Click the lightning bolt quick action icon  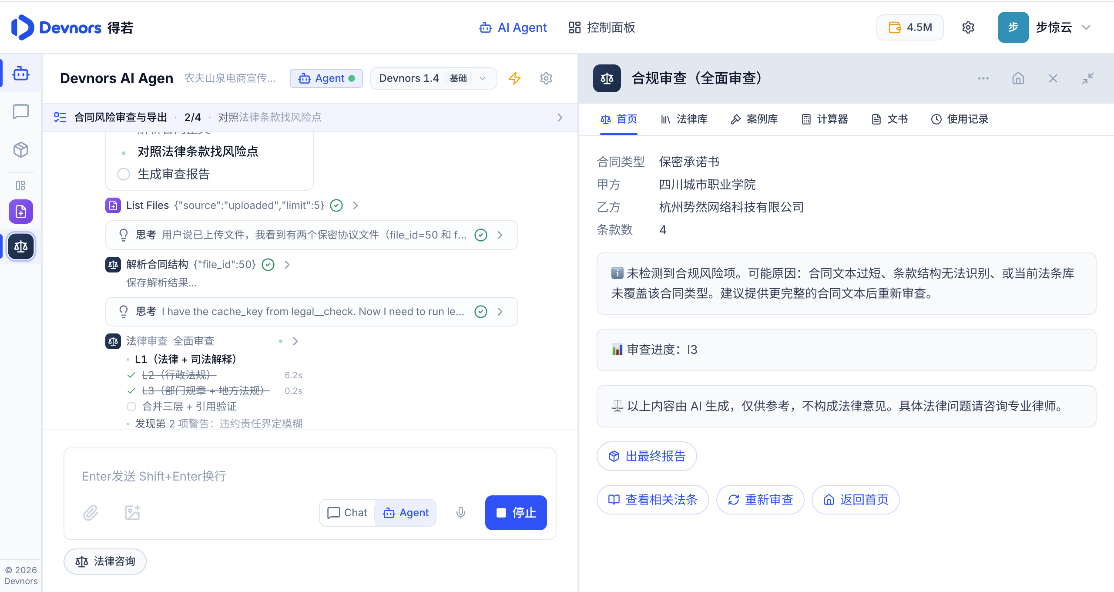[x=515, y=78]
